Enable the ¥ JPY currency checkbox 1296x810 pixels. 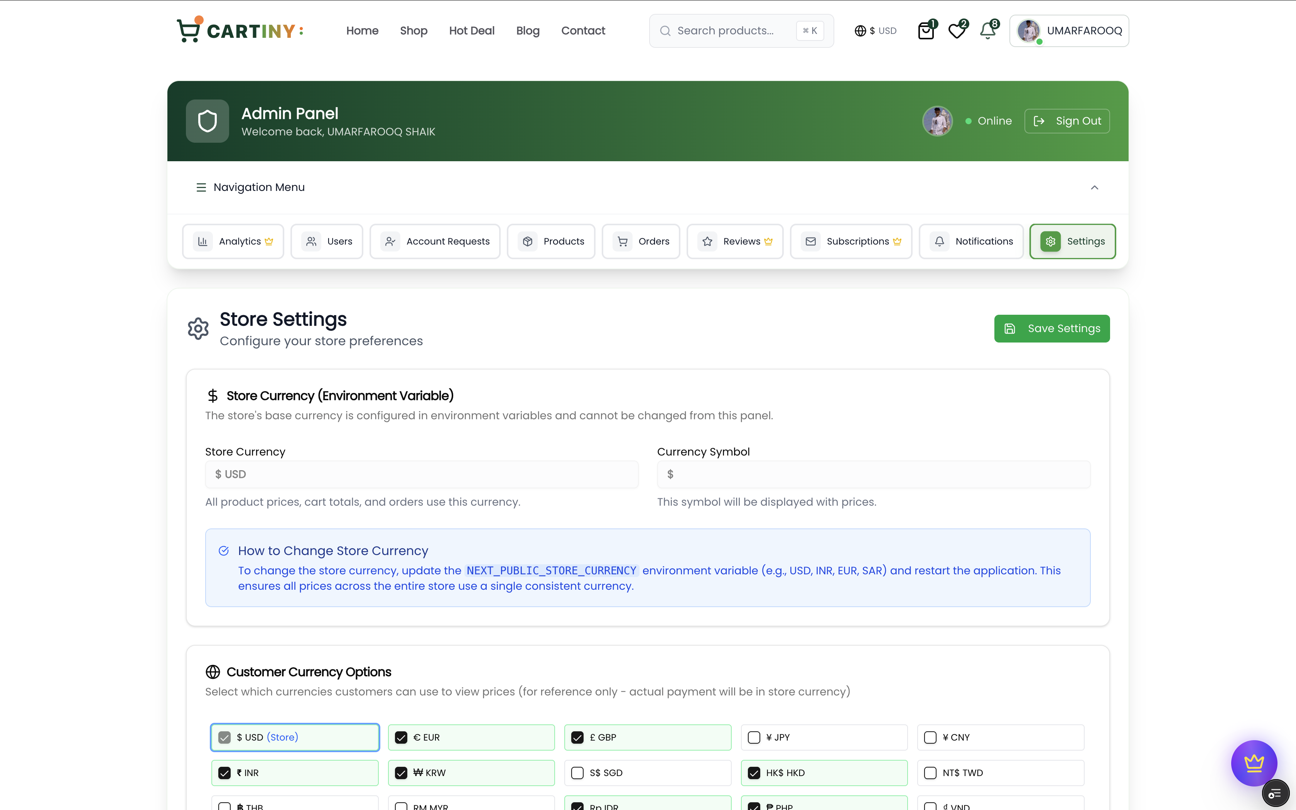pyautogui.click(x=754, y=737)
